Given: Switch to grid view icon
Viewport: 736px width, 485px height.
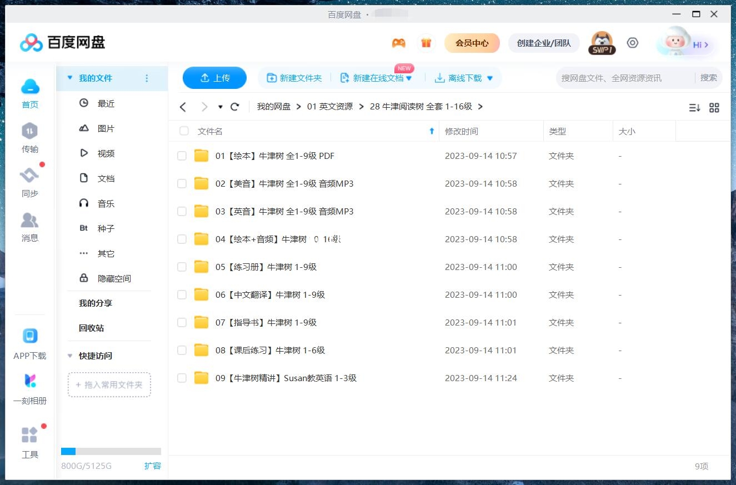Looking at the screenshot, I should coord(714,108).
